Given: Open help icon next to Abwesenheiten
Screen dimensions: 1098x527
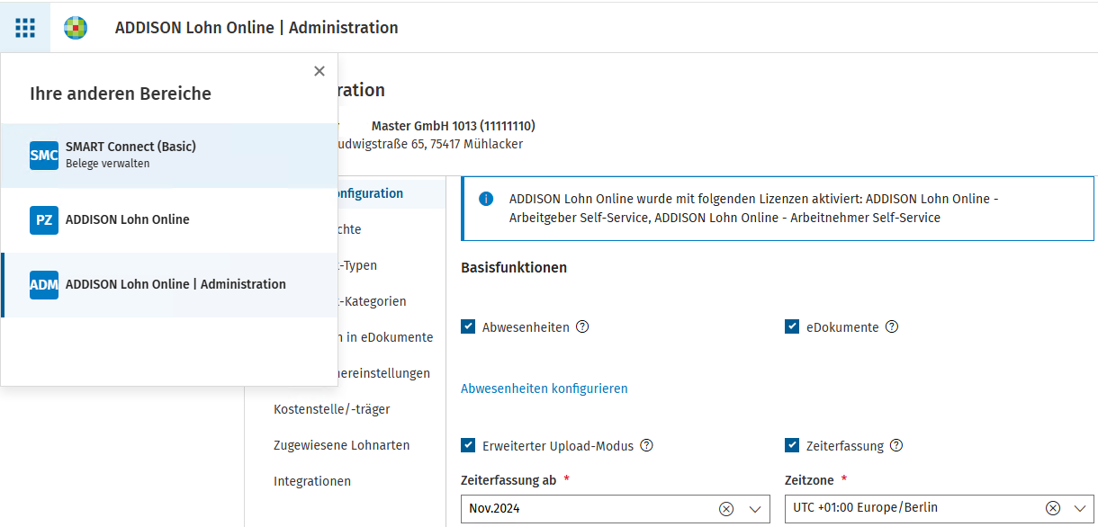Looking at the screenshot, I should (582, 326).
